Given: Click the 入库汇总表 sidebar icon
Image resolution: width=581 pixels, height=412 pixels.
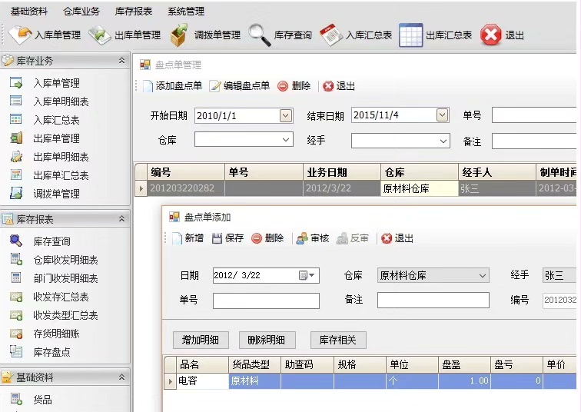Looking at the screenshot, I should 16,119.
